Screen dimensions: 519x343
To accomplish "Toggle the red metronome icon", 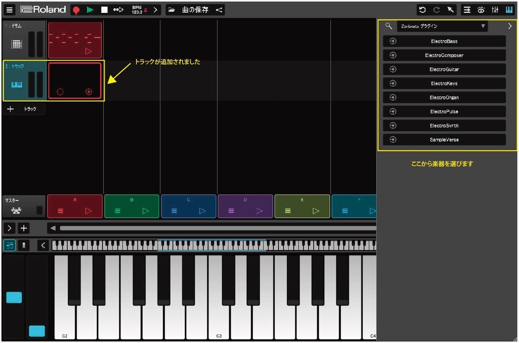I will pos(145,11).
